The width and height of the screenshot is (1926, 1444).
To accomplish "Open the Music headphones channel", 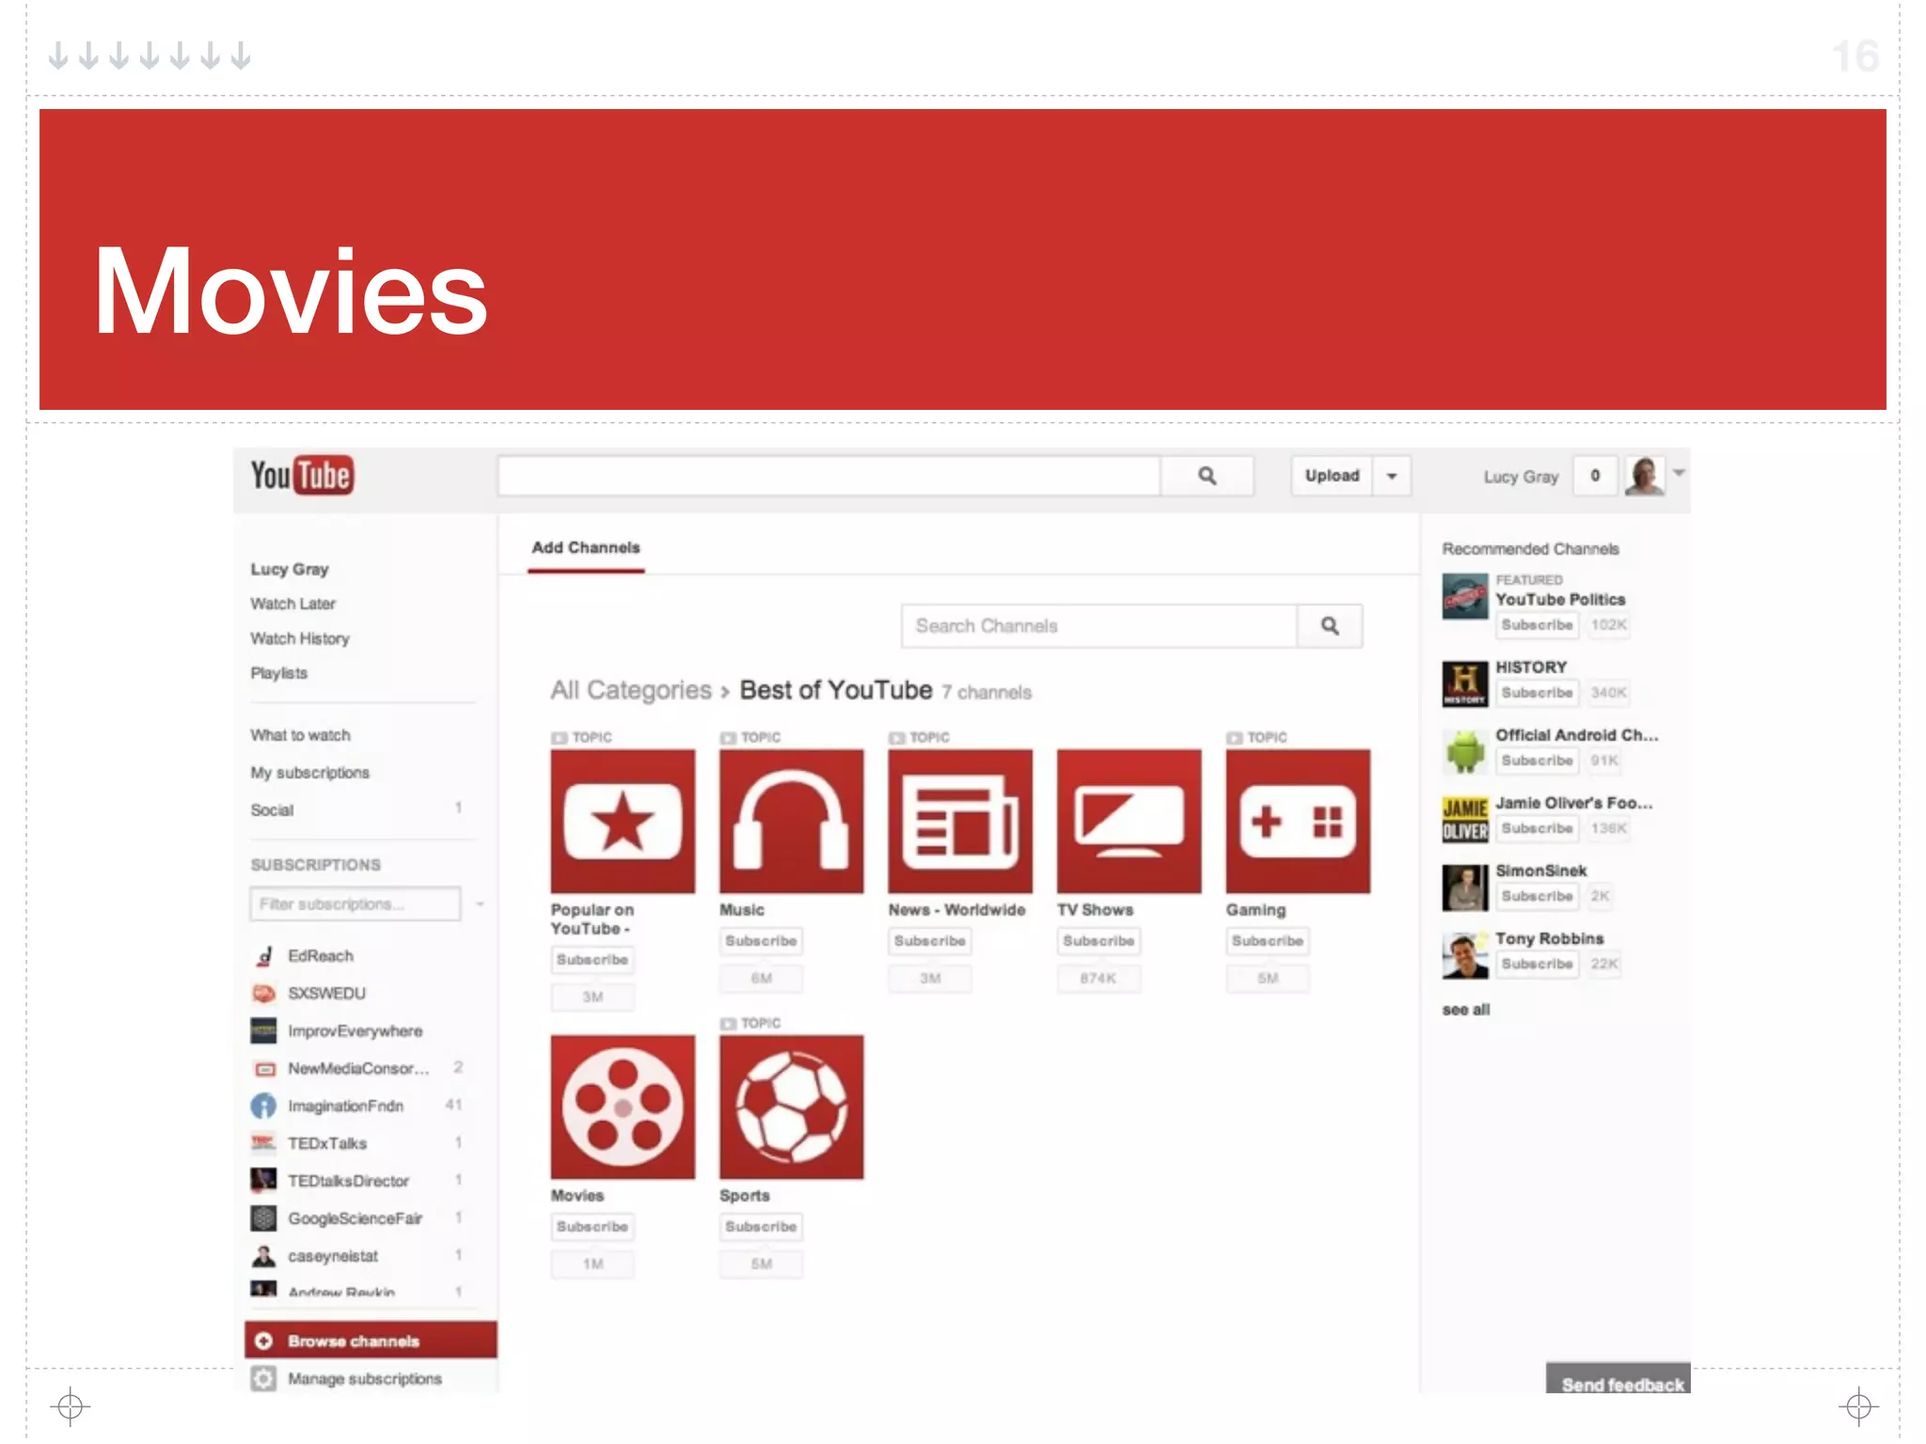I will coord(791,822).
